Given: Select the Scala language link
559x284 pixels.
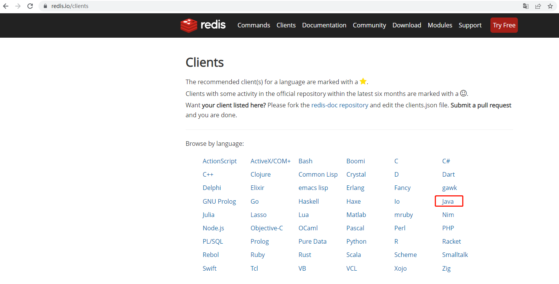Looking at the screenshot, I should pyautogui.click(x=354, y=255).
